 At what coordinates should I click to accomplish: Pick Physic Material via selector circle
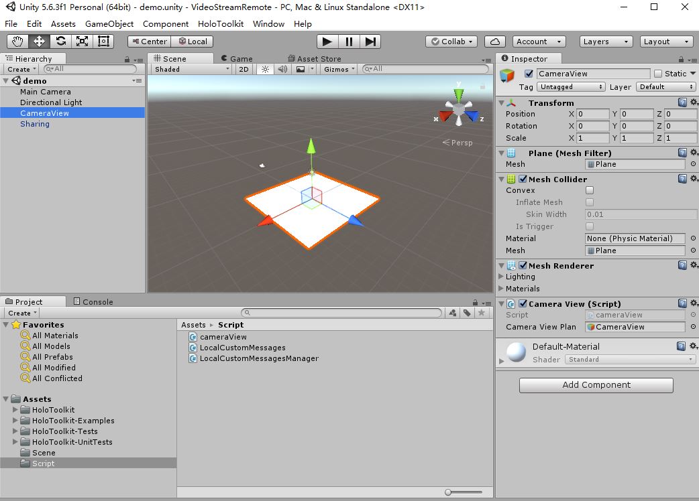pos(693,238)
